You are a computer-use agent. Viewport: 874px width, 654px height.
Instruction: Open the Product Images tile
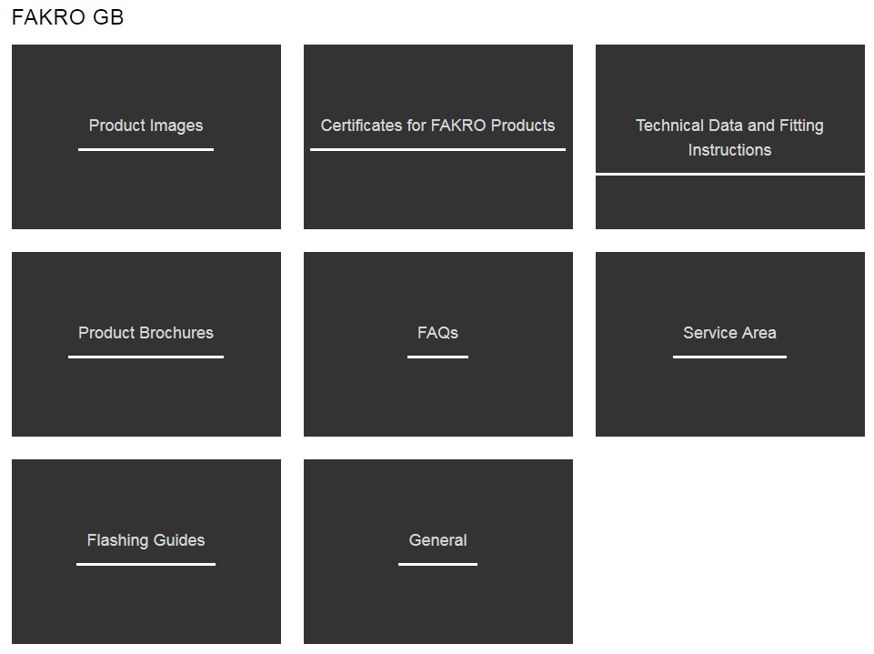coord(146,136)
